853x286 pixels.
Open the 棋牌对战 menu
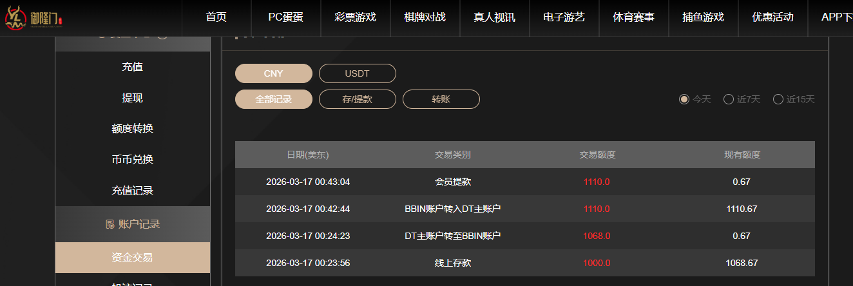[x=425, y=17]
